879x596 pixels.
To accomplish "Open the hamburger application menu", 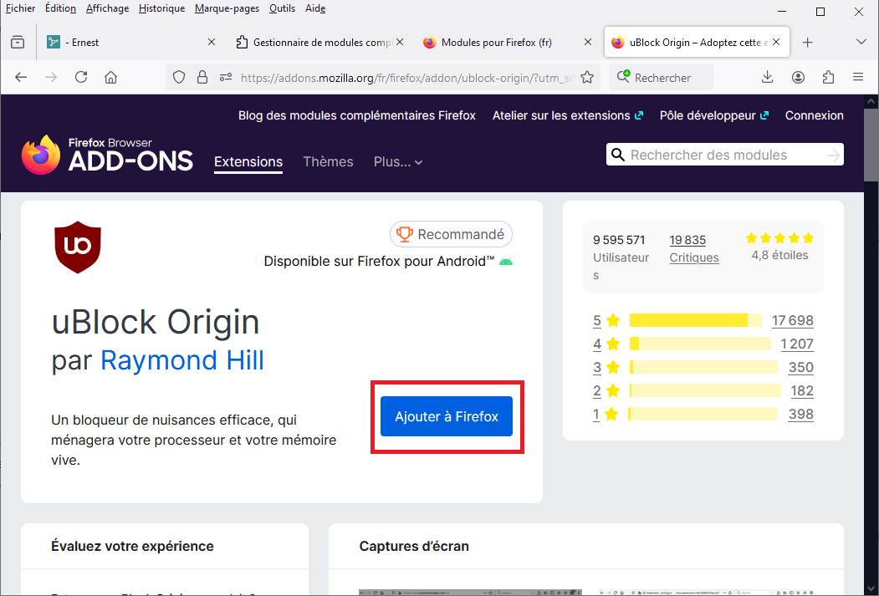I will [857, 78].
